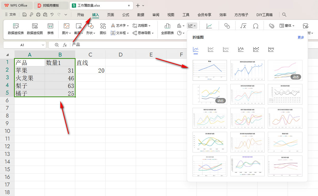The width and height of the screenshot is (318, 196).
Task: Click the sparkline chart icon right of line chart
Action: click(x=209, y=26)
